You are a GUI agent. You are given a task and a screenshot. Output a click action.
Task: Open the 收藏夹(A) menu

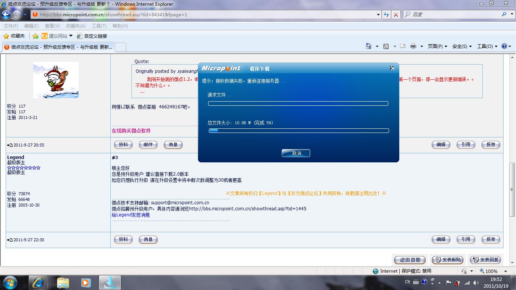(x=76, y=26)
